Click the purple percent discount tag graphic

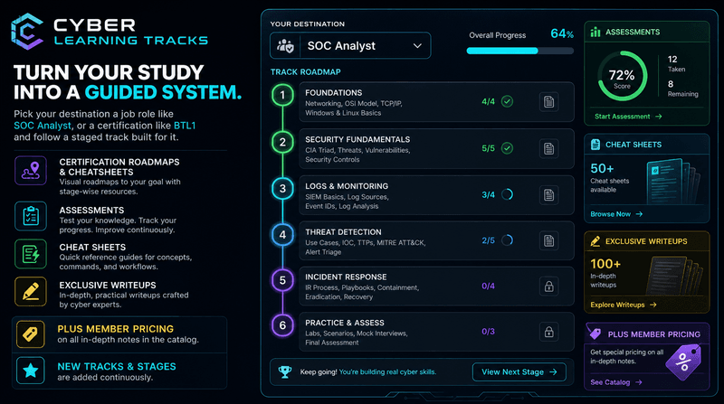pyautogui.click(x=684, y=362)
